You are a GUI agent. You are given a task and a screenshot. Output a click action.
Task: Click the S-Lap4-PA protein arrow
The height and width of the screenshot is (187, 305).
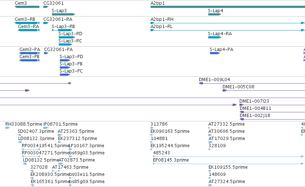pos(215,53)
